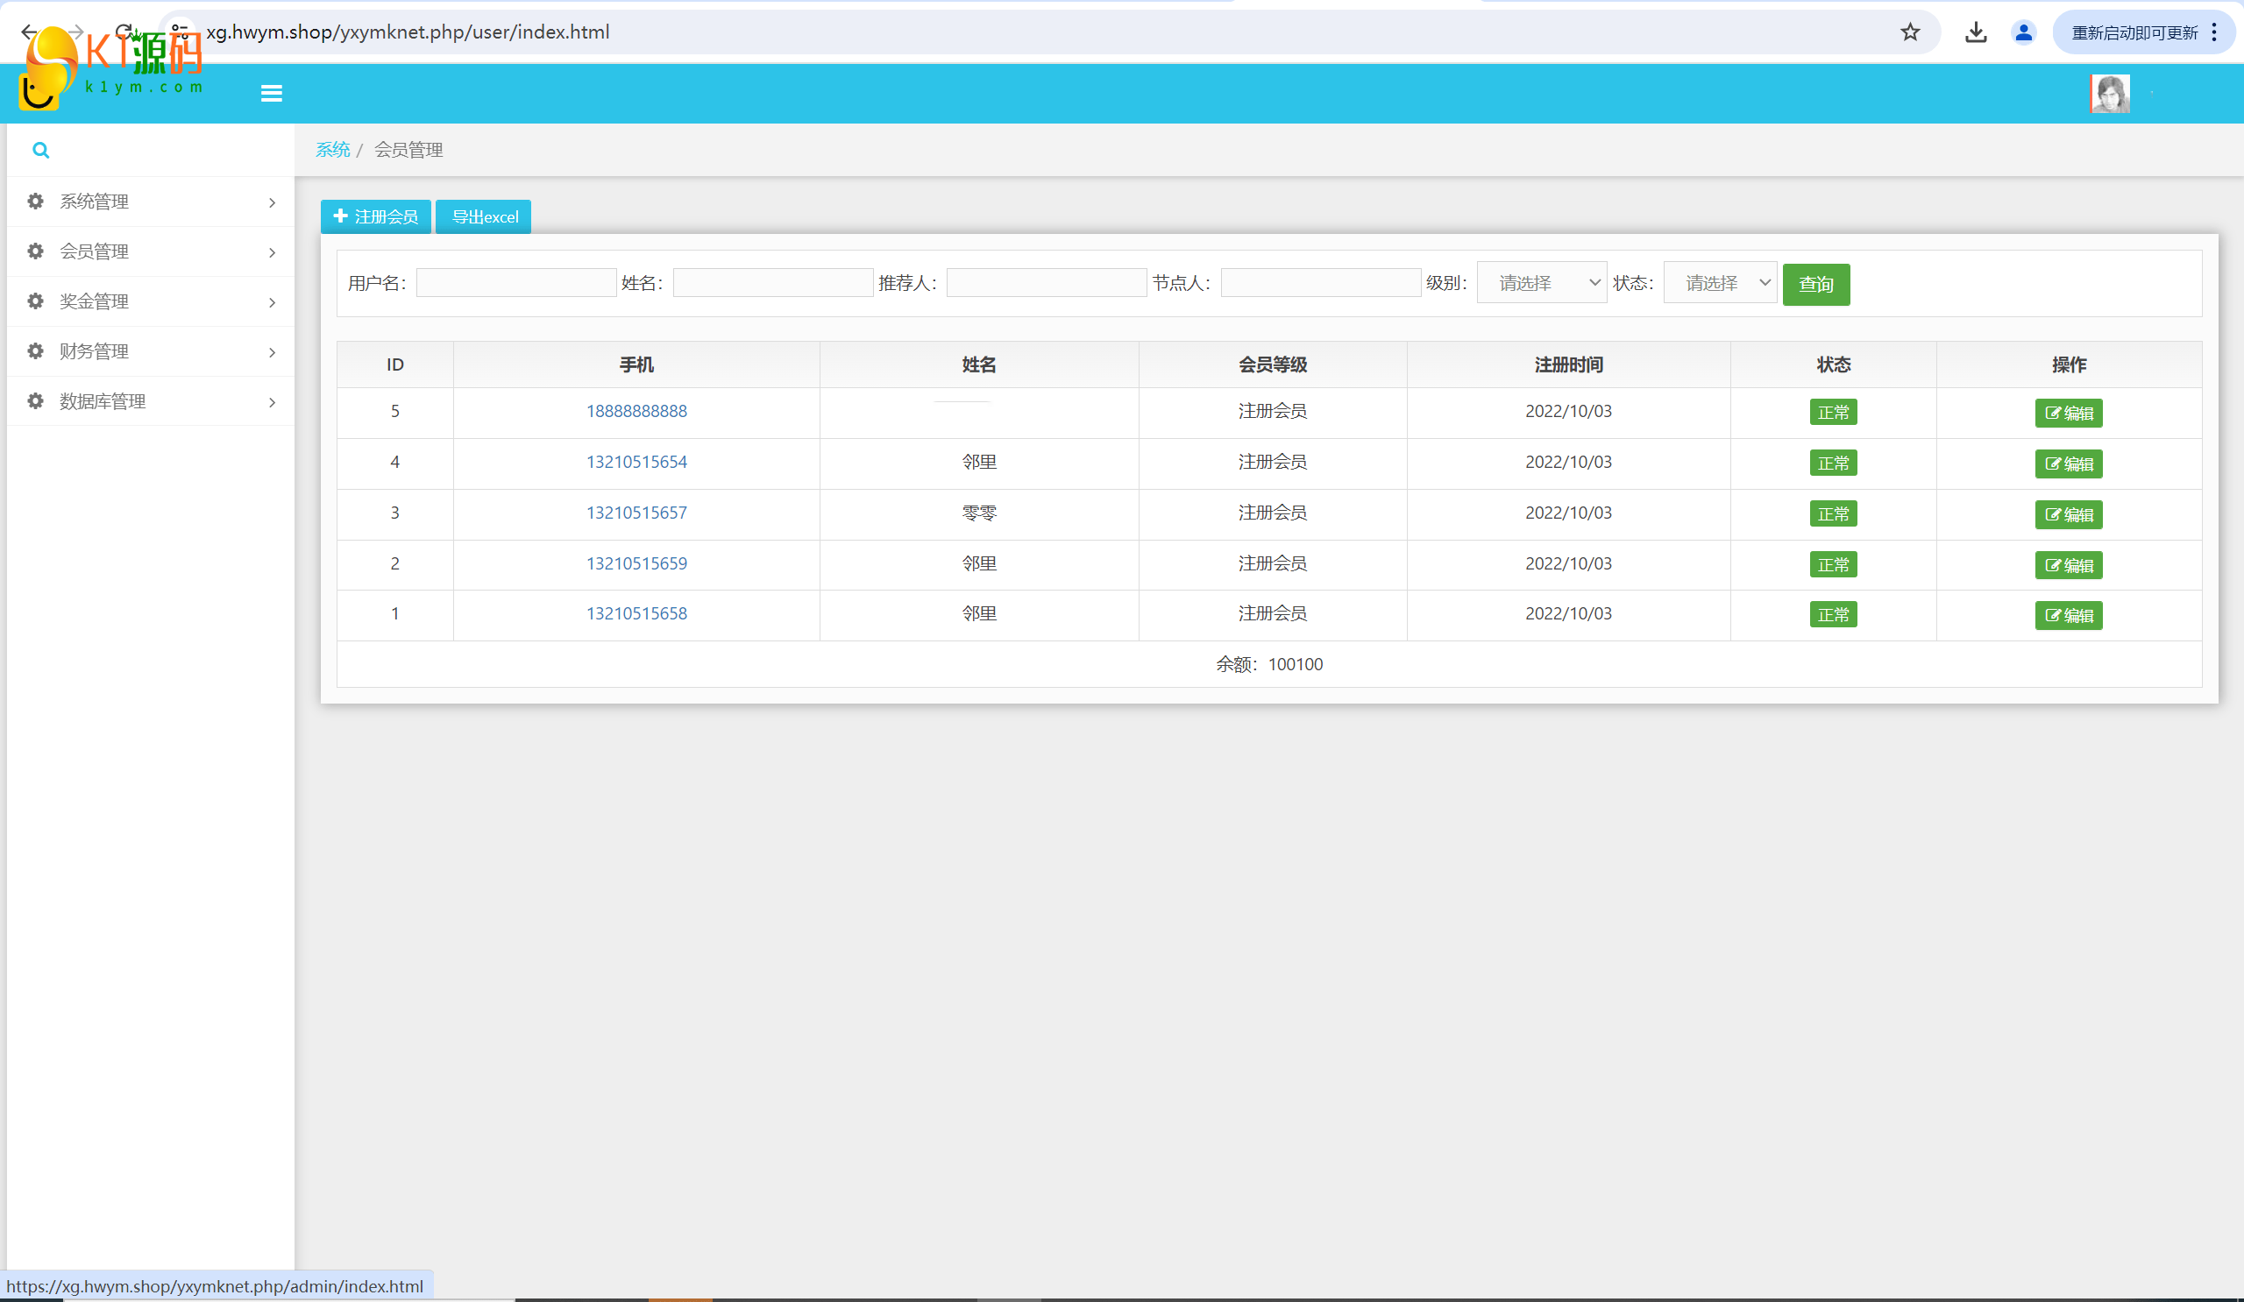Screen dimensions: 2244x1302
Task: Click 编辑 button for member ID 4
Action: tap(2069, 463)
